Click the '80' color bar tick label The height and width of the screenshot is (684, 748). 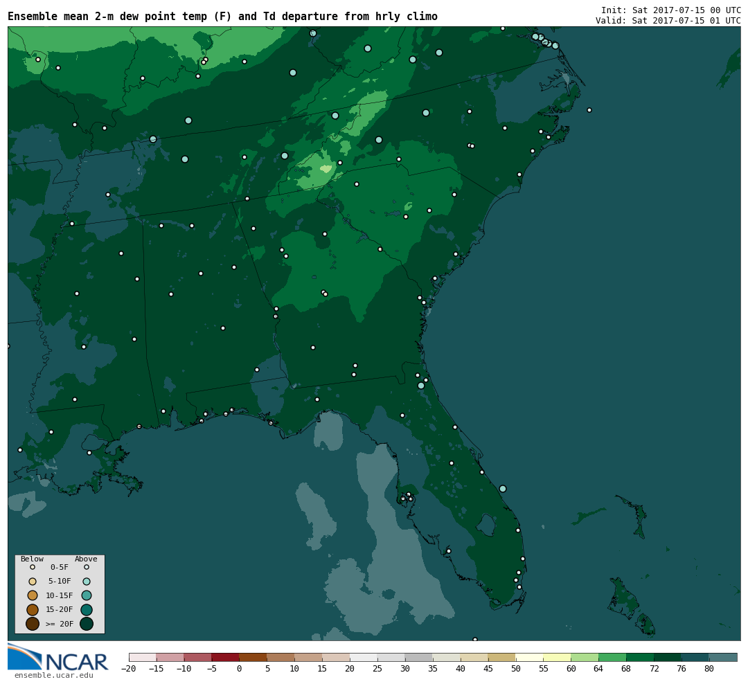[x=709, y=669]
